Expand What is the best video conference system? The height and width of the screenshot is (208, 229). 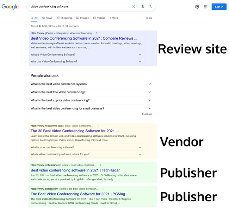click(x=91, y=84)
